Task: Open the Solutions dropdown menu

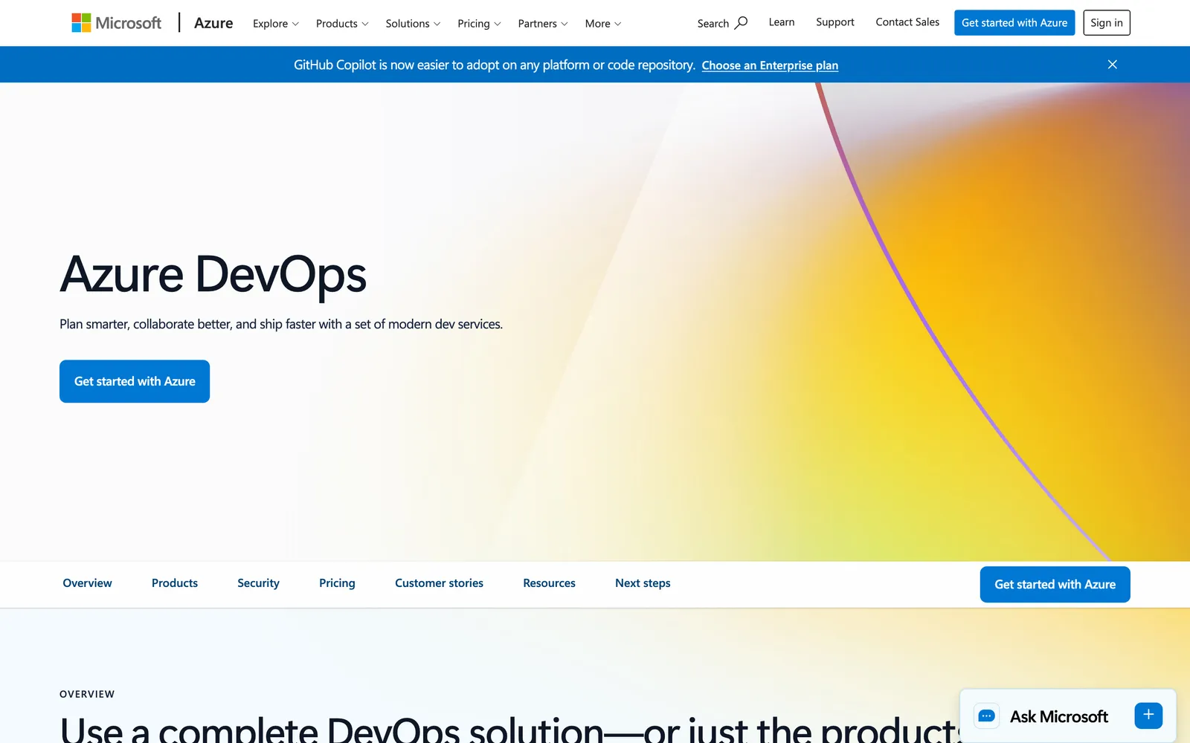Action: point(413,24)
